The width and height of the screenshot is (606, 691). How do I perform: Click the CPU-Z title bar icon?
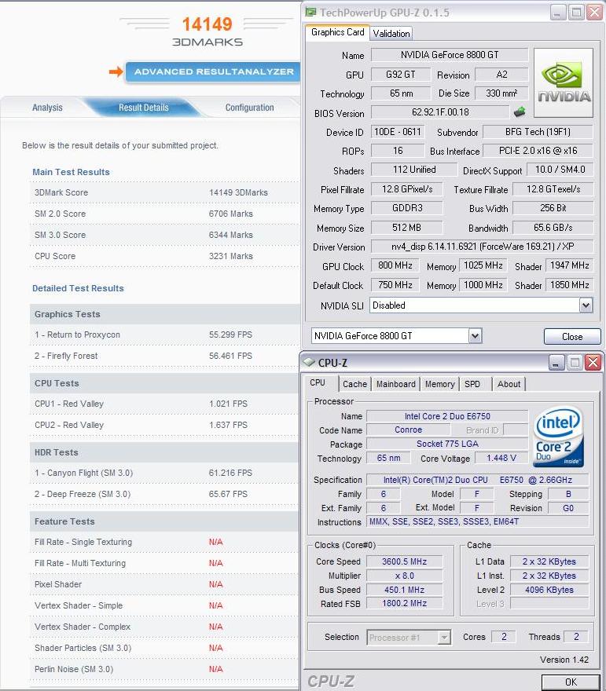(x=309, y=363)
